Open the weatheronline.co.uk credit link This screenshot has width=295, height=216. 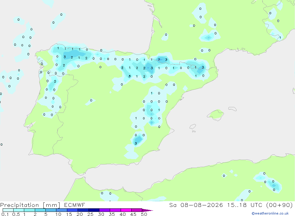tap(270, 213)
